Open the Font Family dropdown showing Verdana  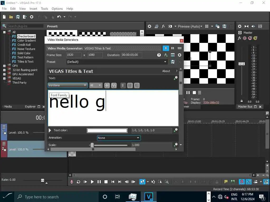(67, 85)
